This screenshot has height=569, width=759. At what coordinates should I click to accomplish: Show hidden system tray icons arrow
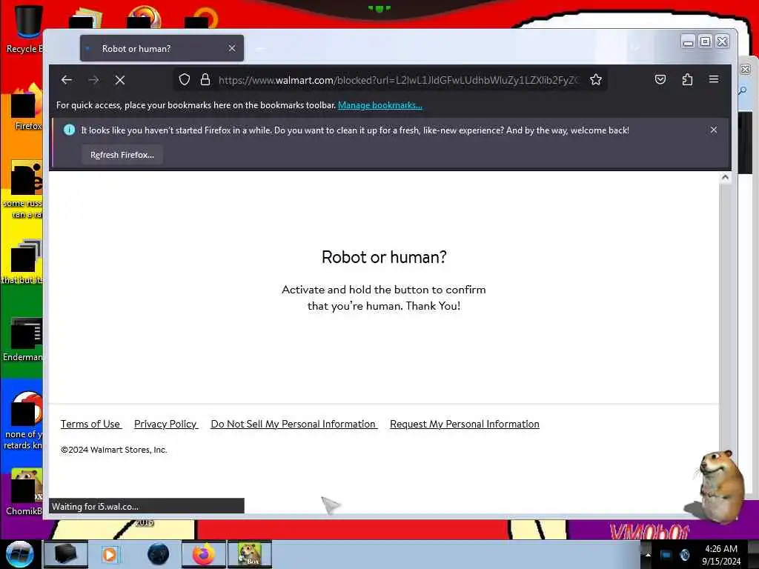click(648, 554)
